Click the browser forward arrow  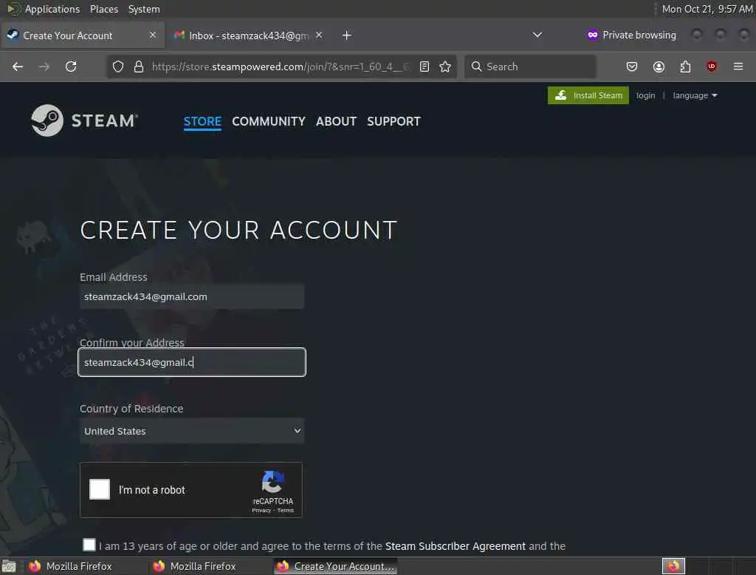(x=44, y=67)
